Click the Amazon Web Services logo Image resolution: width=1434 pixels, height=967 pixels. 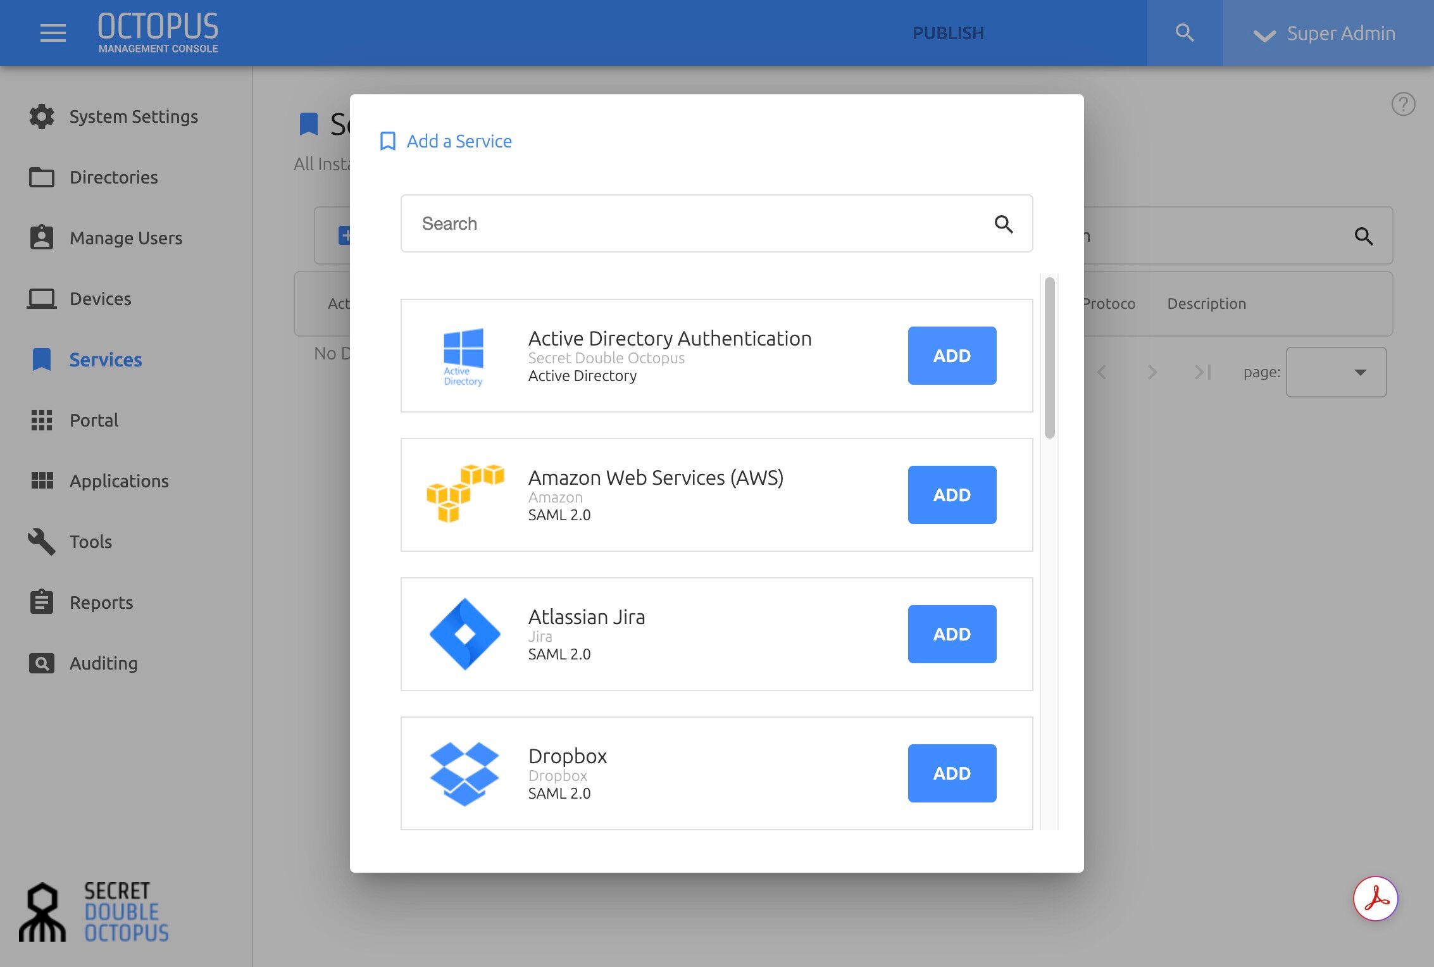pos(465,493)
